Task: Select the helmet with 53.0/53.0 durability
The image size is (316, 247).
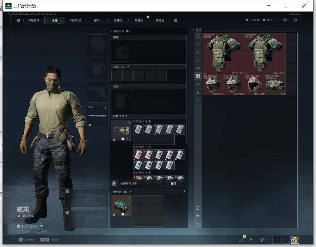Action: (x=213, y=85)
